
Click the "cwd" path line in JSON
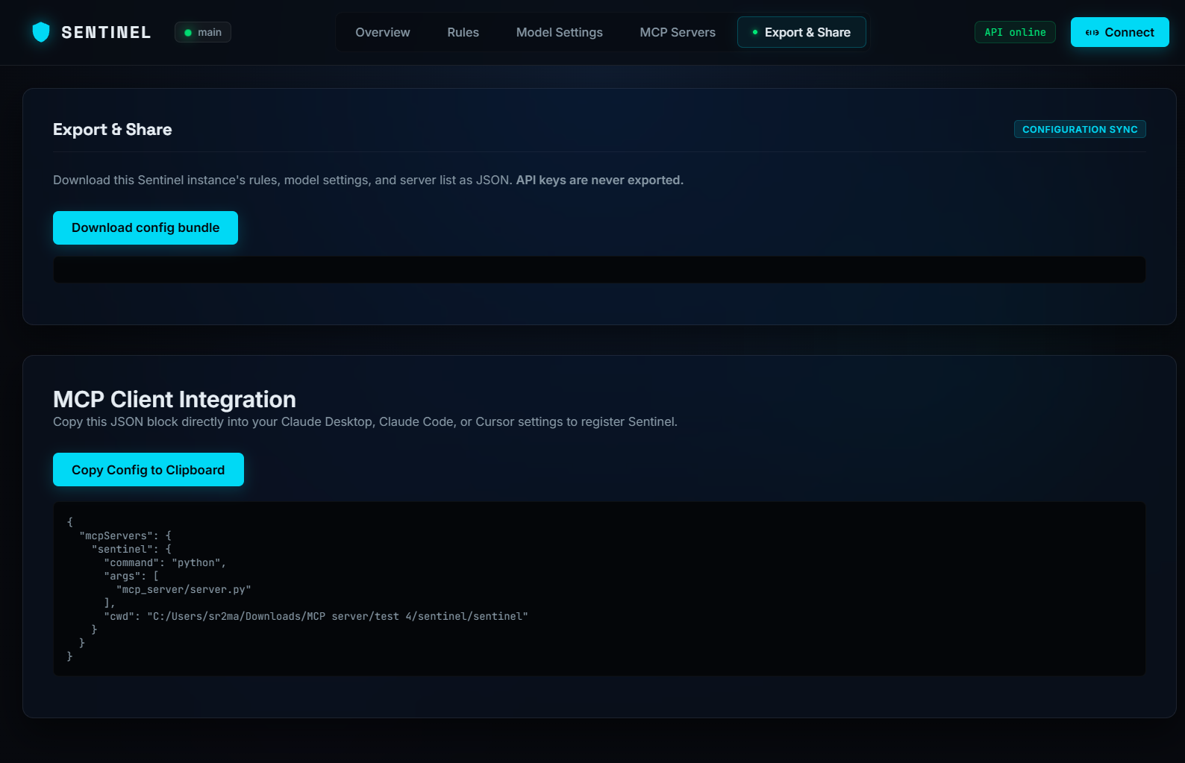click(x=316, y=616)
